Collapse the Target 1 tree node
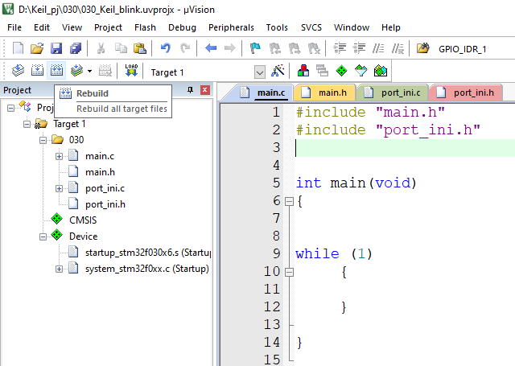515x366 pixels. pos(27,124)
